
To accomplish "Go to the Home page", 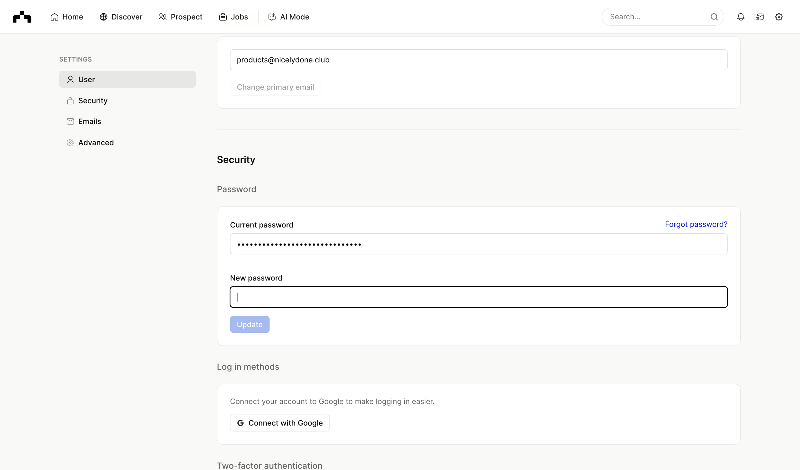I will tap(67, 17).
